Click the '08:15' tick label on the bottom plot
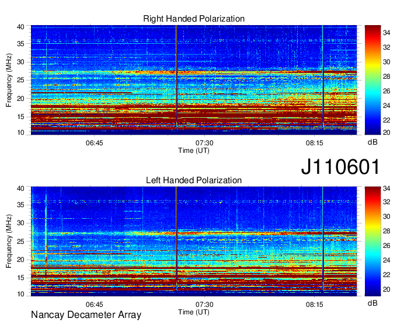Screen dimensions: 397x322 [314, 304]
